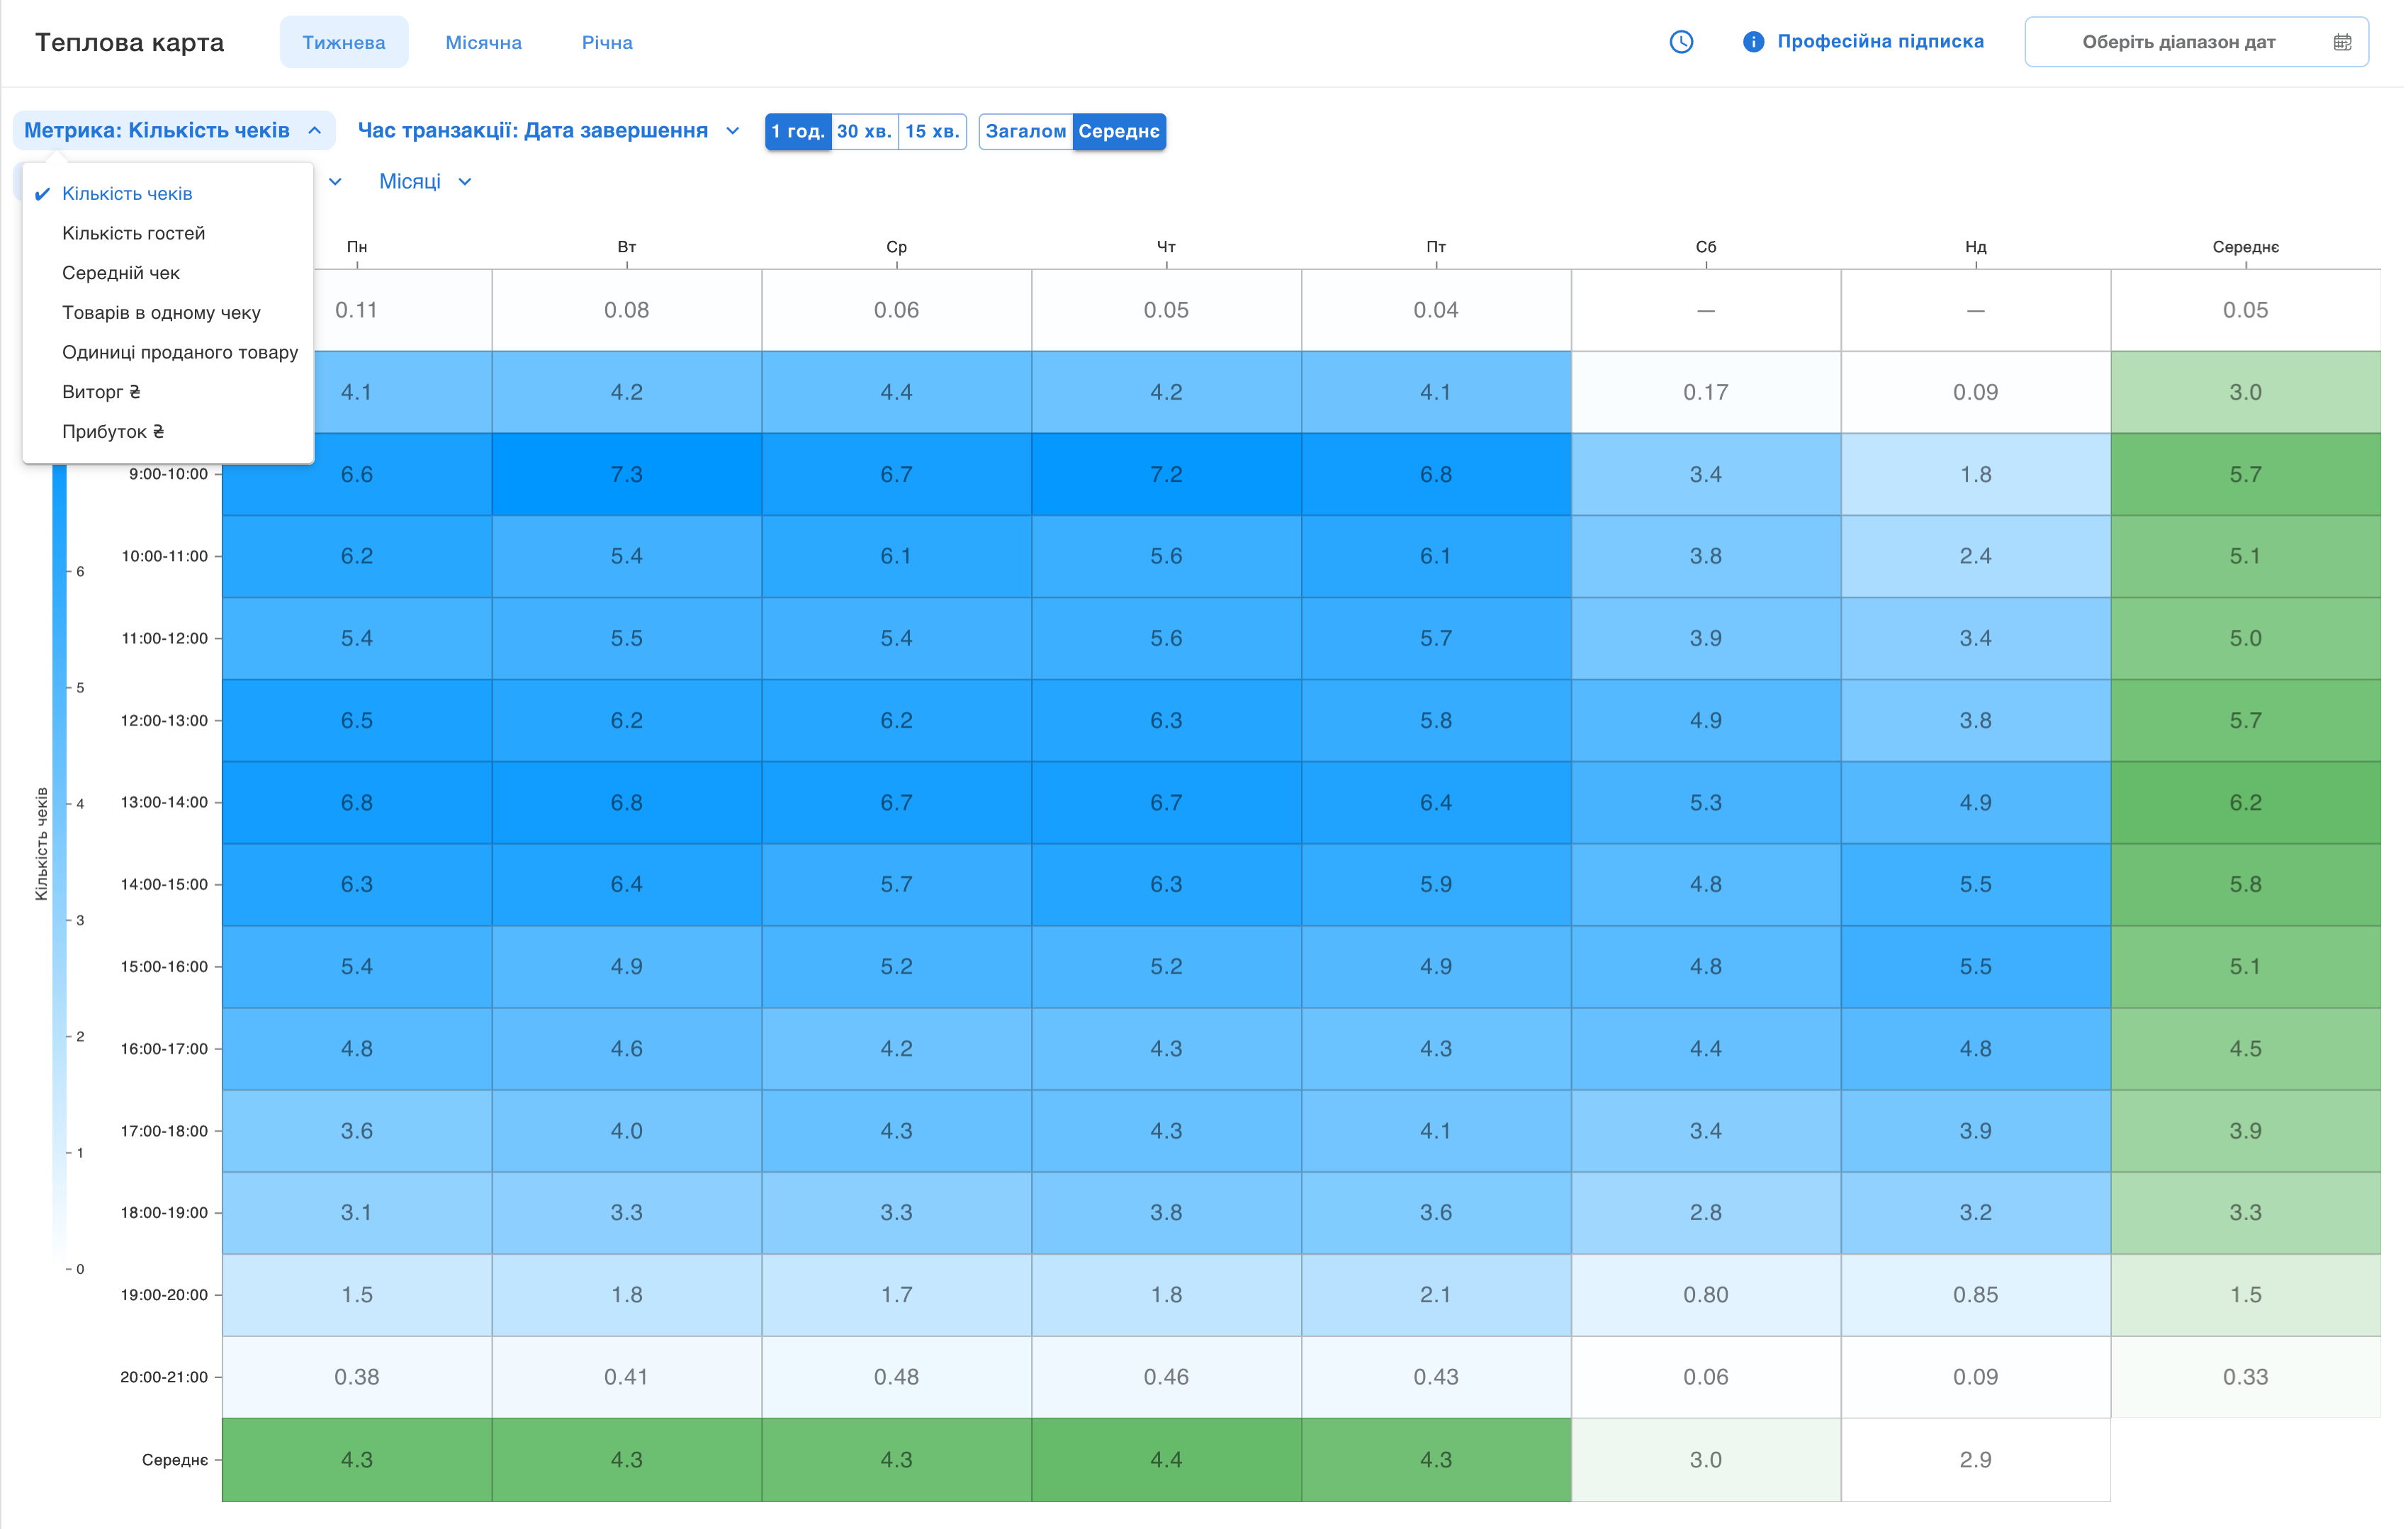Click the Tuesday 9:00-10:00 cell showing 7.3

coord(626,474)
